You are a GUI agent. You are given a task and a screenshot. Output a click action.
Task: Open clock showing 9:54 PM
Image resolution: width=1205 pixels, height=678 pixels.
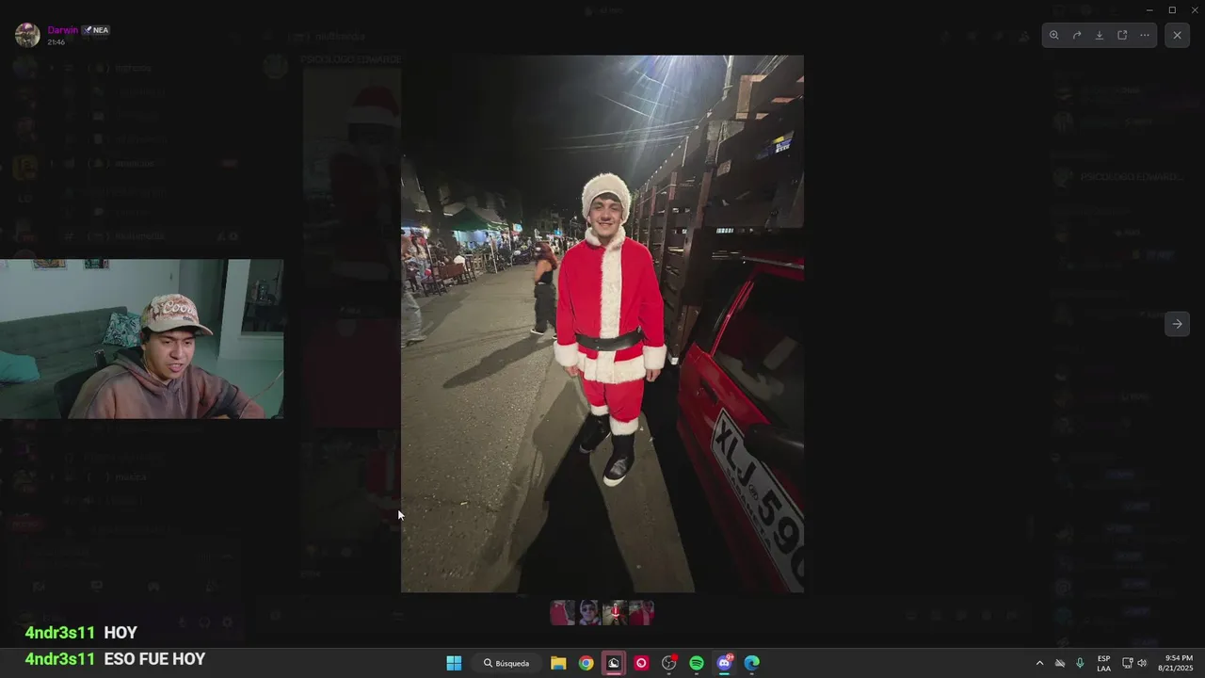[x=1176, y=663]
